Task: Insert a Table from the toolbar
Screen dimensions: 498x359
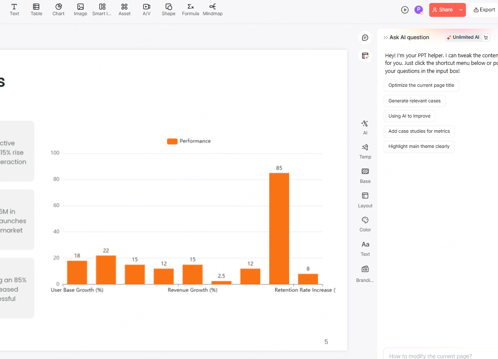Action: (36, 9)
